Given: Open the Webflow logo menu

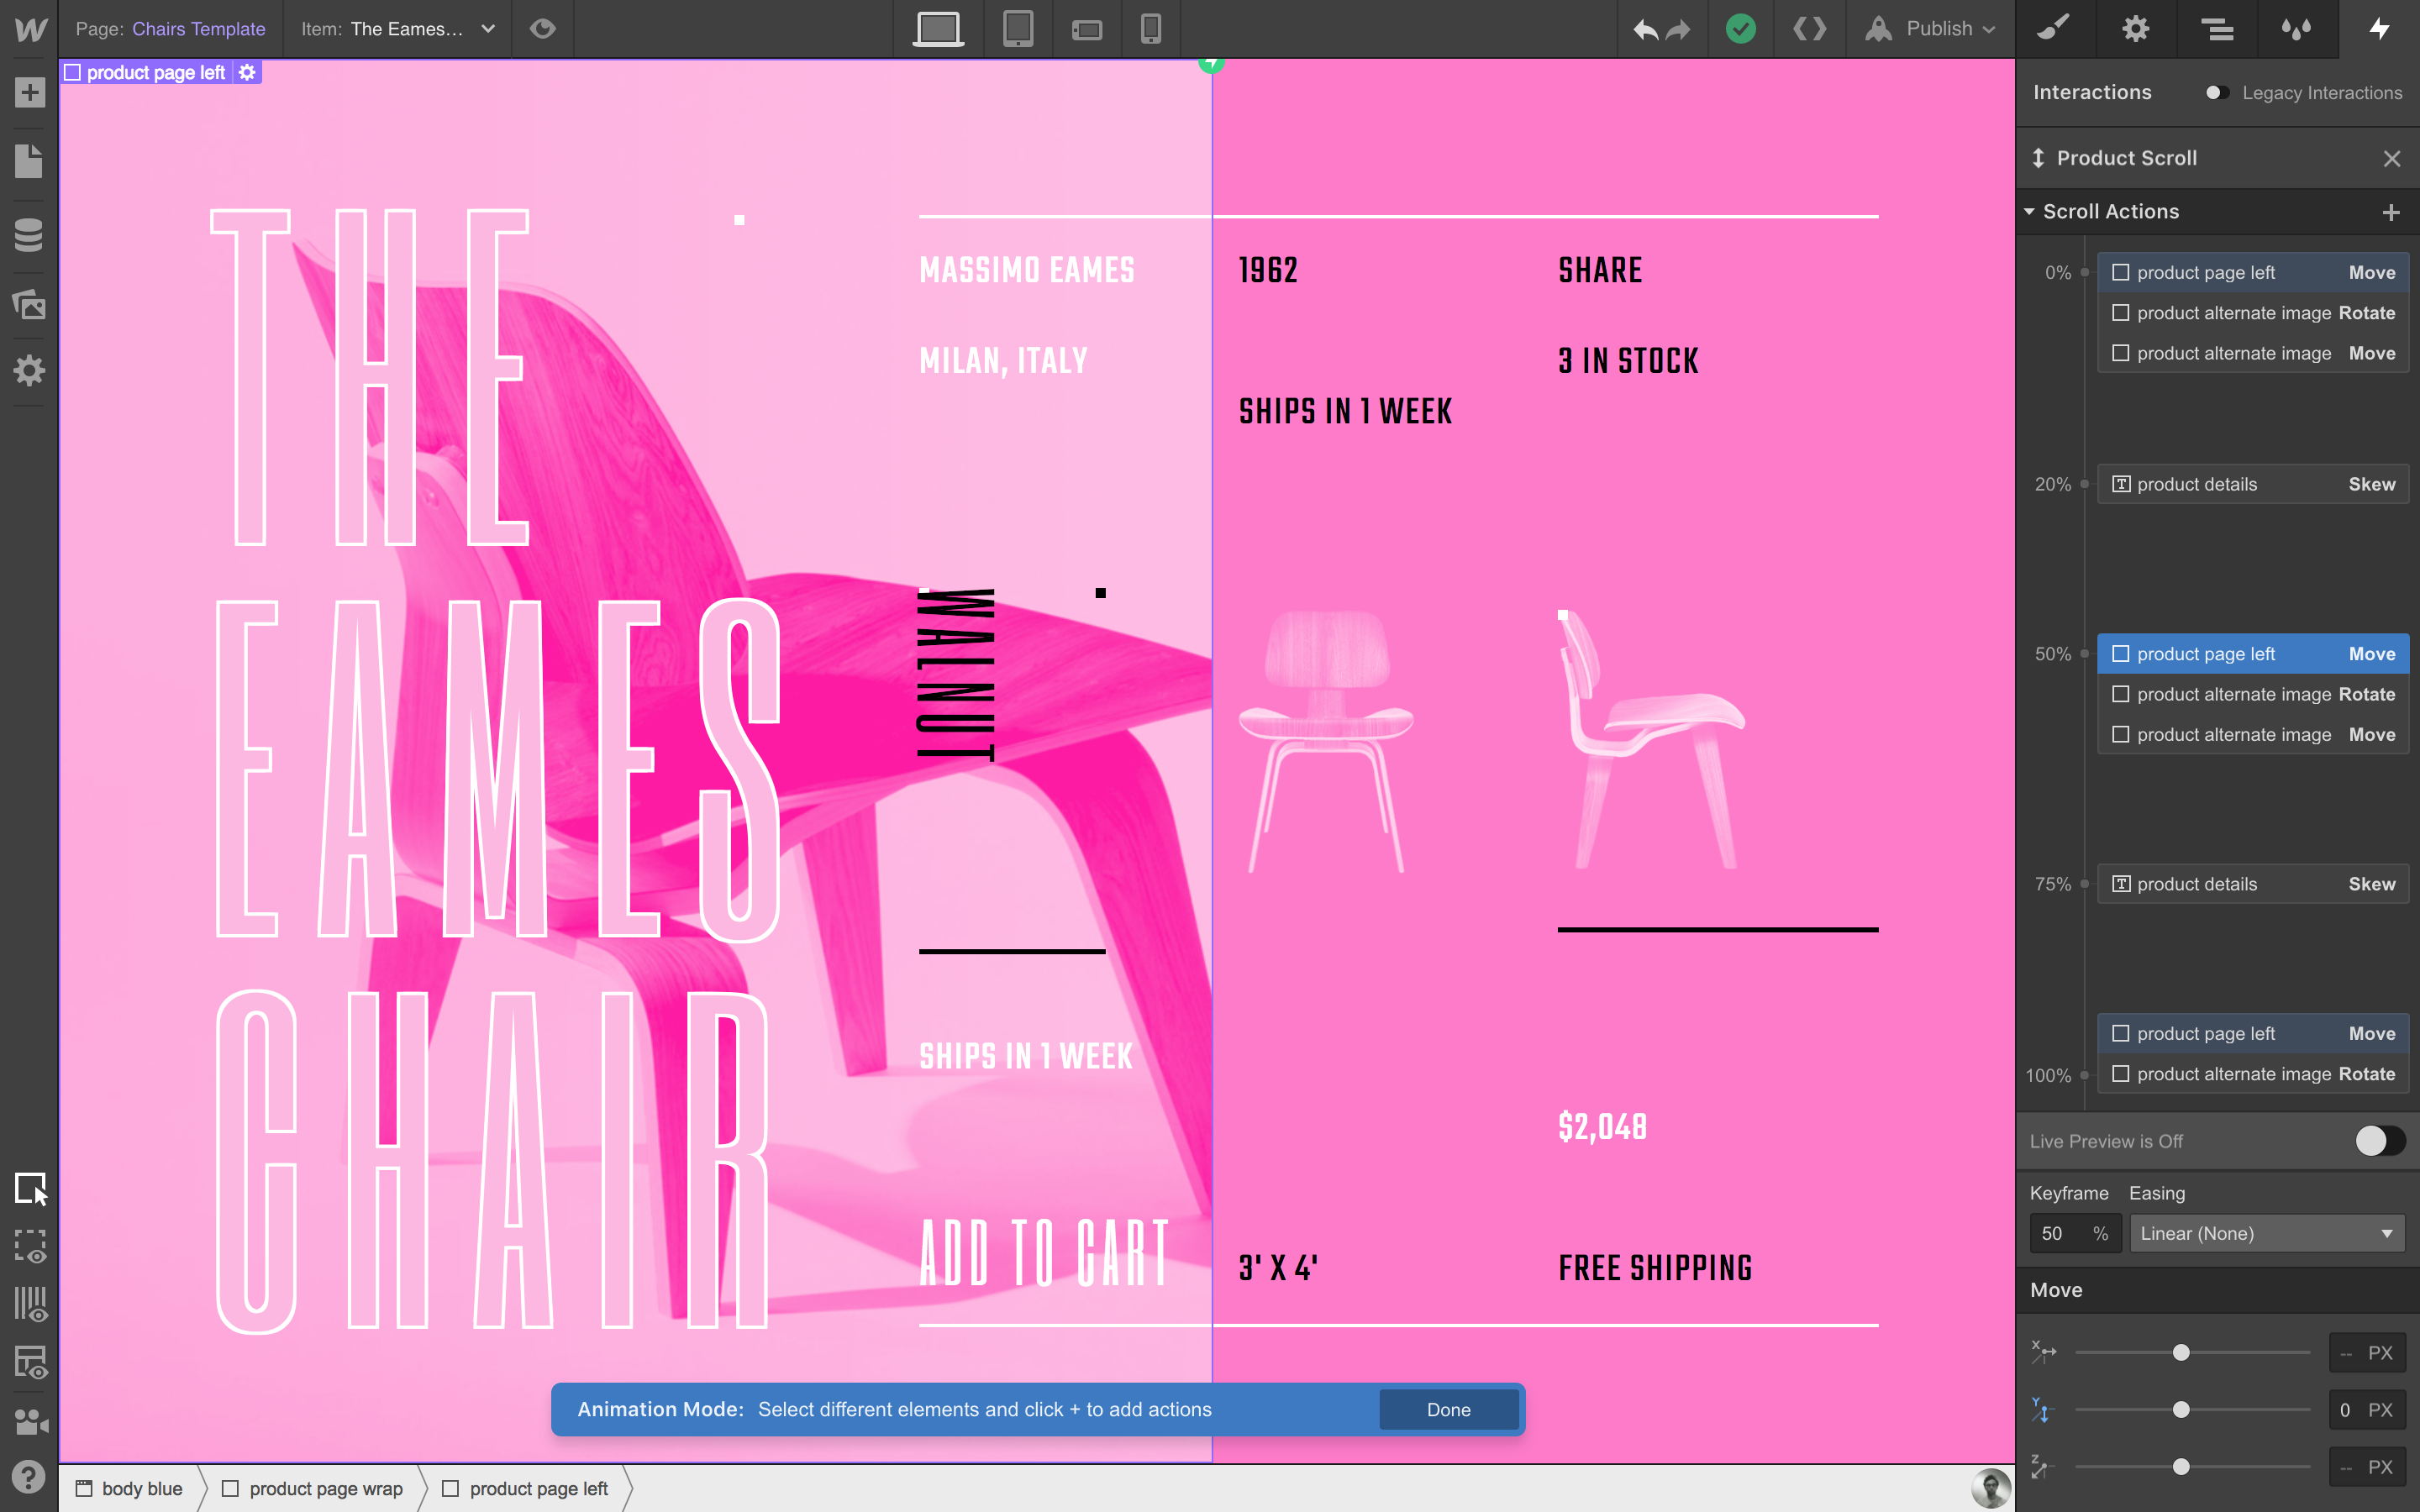Looking at the screenshot, I should click(x=30, y=29).
